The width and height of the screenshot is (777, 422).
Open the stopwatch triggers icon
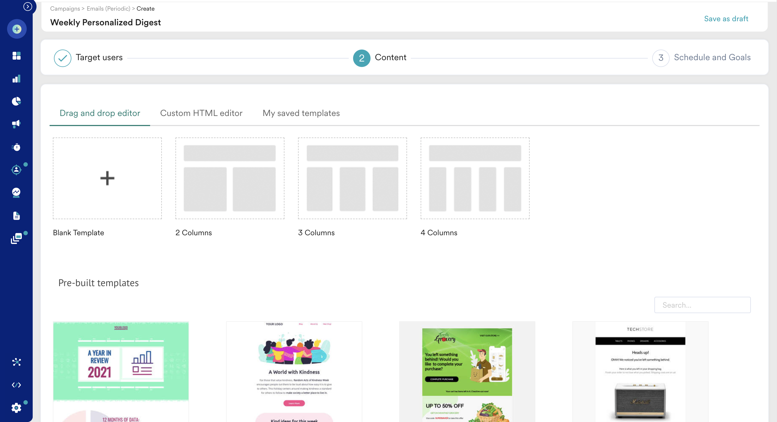coord(16,147)
